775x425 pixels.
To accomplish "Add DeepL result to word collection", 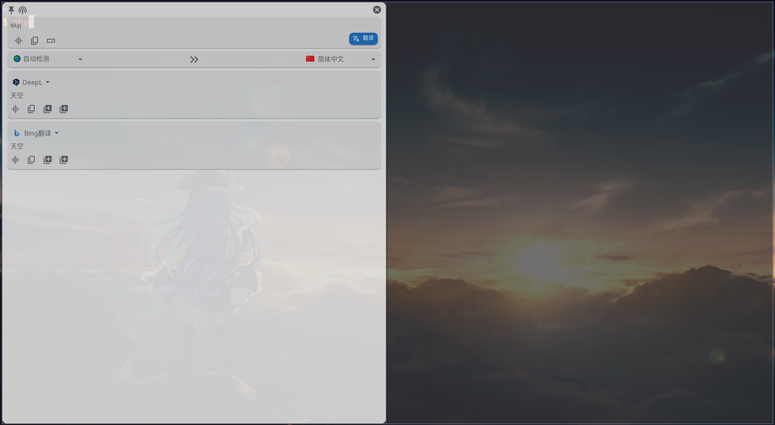I will tap(47, 109).
